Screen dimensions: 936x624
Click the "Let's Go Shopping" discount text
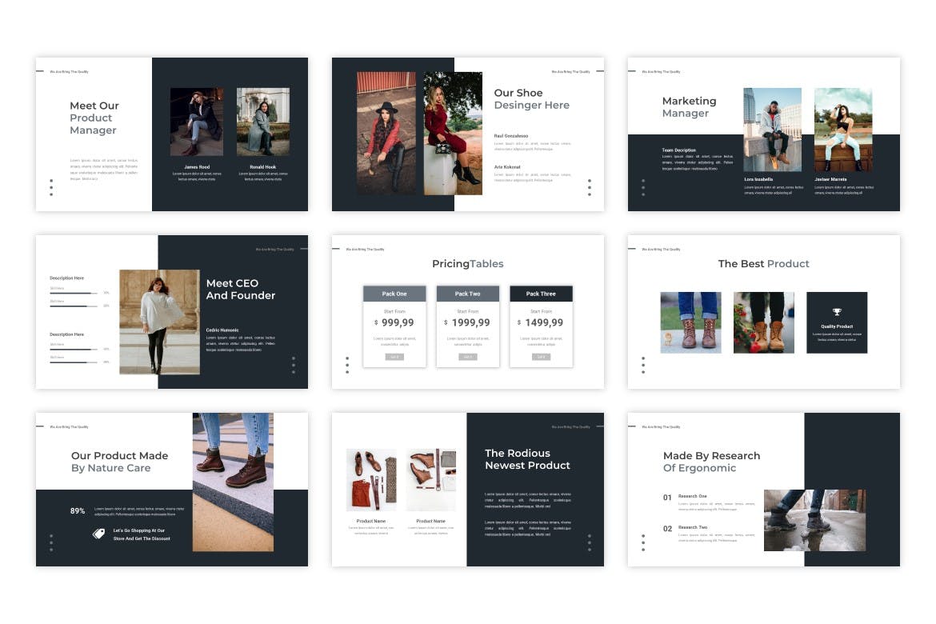click(142, 534)
